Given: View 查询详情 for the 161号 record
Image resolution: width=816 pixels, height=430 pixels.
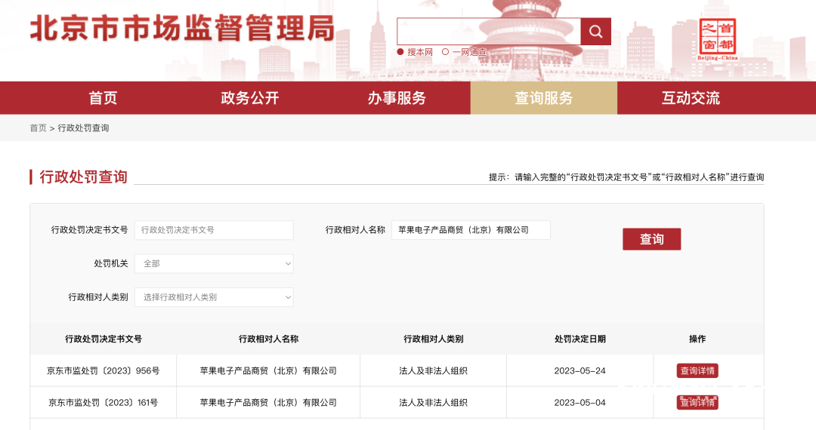Looking at the screenshot, I should tap(697, 403).
